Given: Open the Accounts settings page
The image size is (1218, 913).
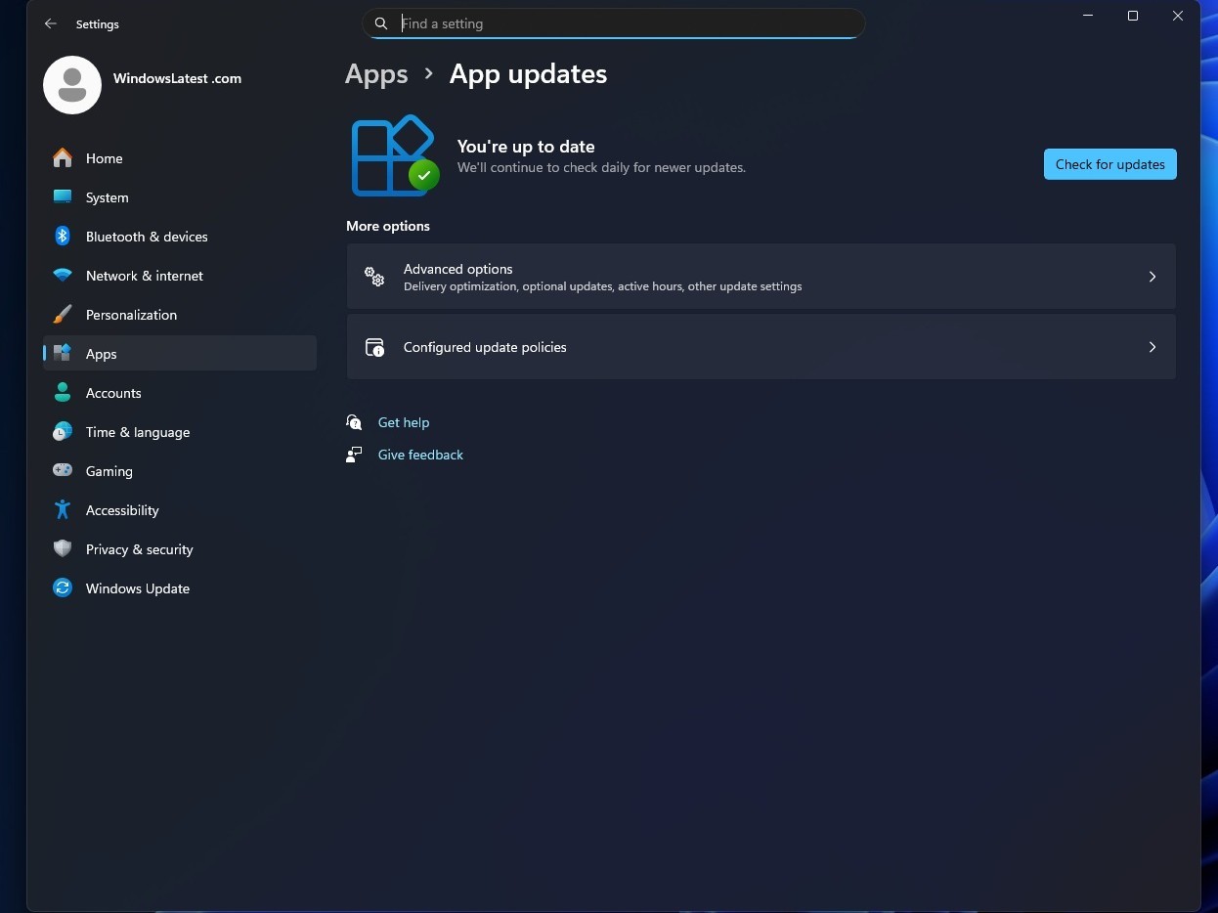Looking at the screenshot, I should [x=113, y=393].
